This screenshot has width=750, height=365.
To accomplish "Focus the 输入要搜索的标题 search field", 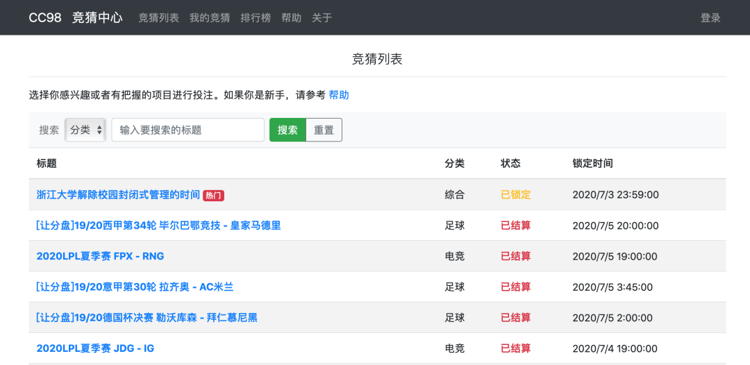I will [188, 130].
